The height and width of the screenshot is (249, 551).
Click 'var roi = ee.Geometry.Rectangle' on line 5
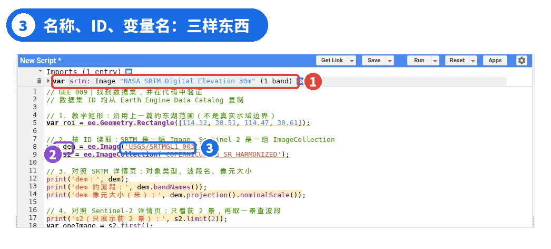click(x=110, y=123)
